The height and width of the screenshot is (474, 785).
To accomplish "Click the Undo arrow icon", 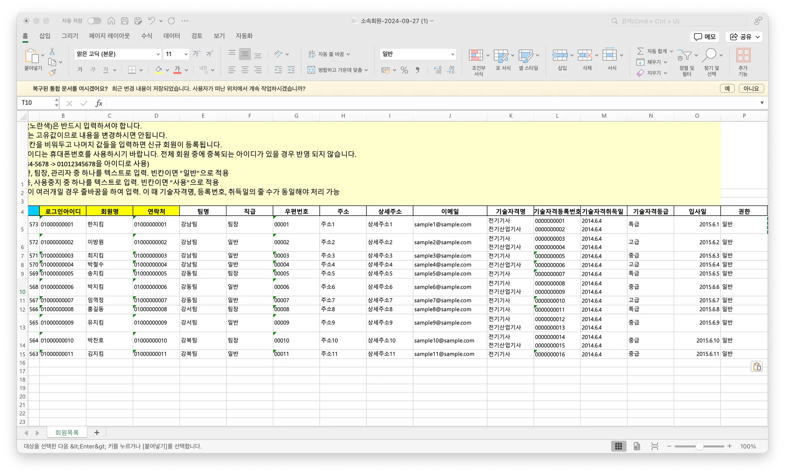I will point(152,21).
